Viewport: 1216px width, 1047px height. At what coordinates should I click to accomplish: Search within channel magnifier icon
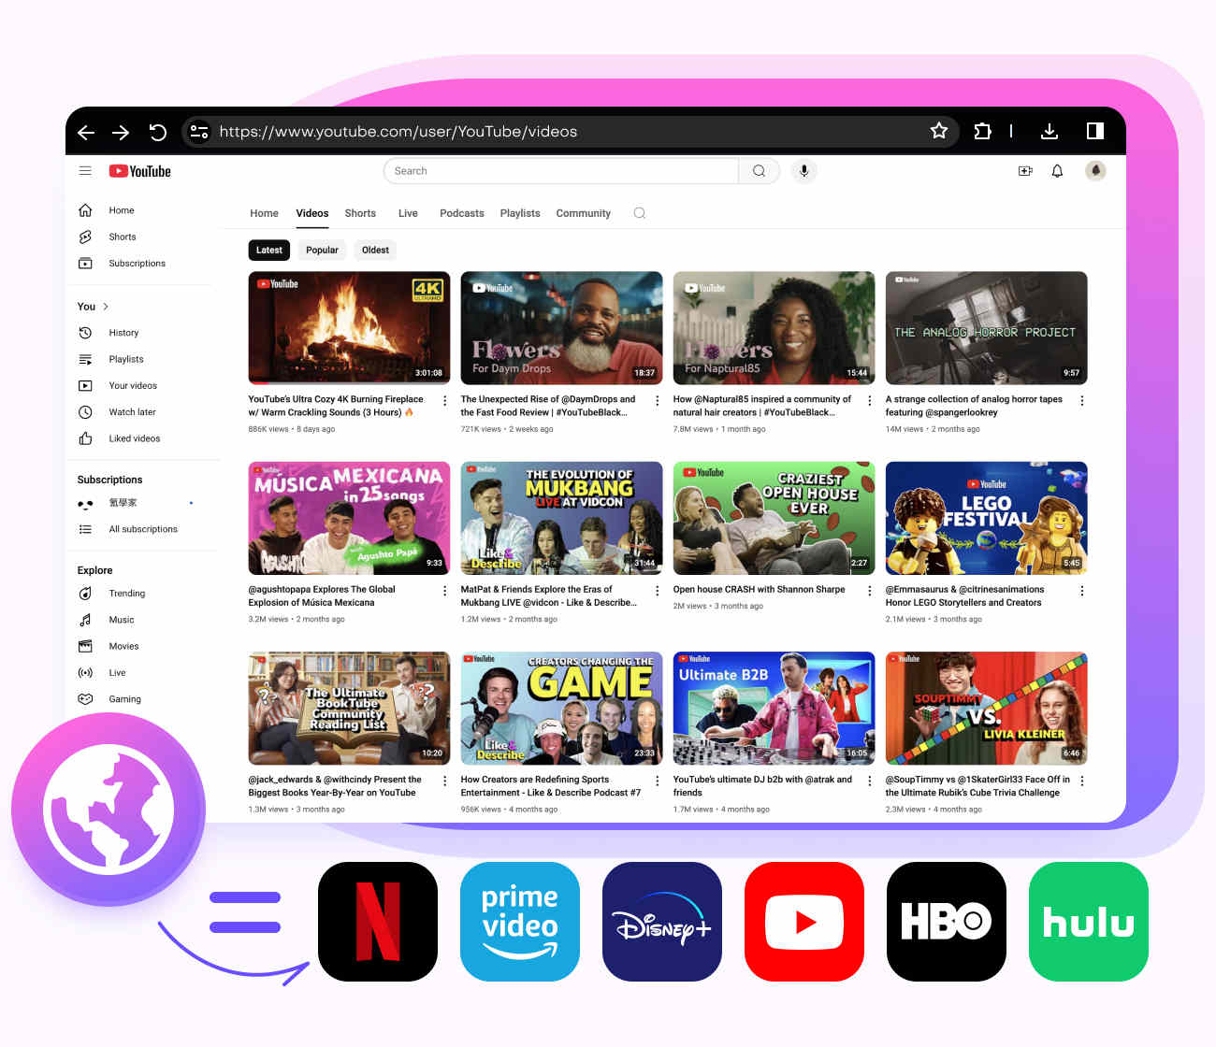click(x=640, y=213)
